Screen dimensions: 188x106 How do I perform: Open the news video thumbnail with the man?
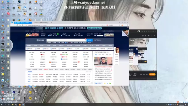tap(103, 61)
